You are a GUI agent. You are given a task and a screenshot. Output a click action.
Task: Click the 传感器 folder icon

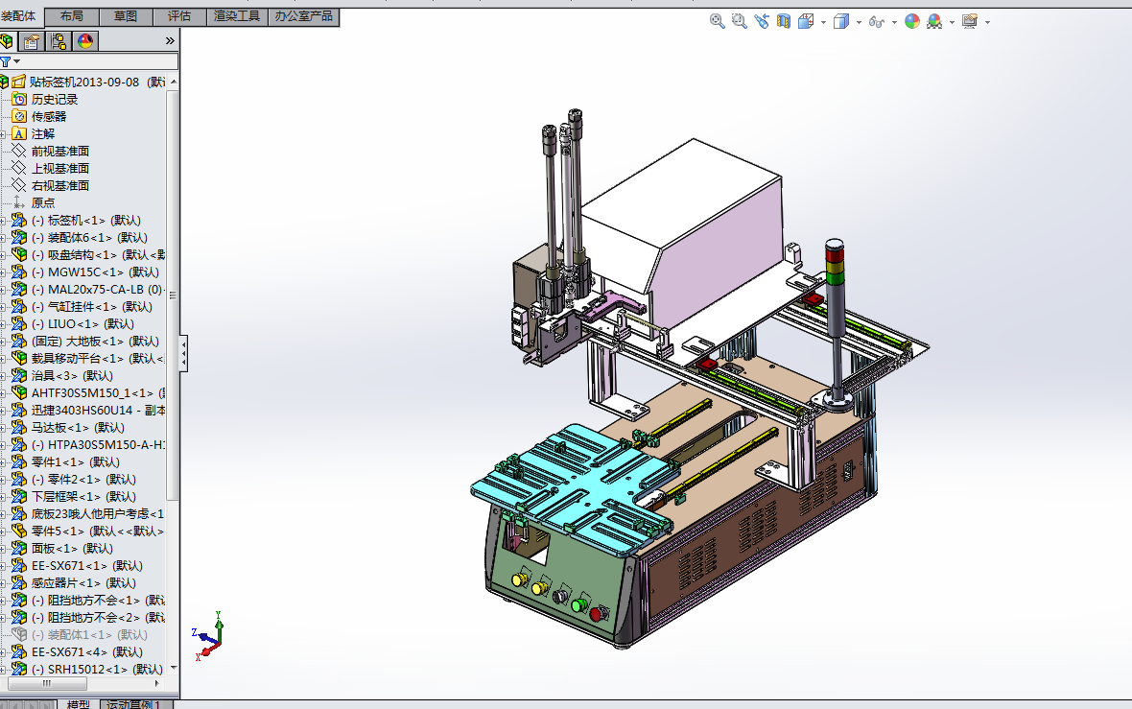(x=19, y=117)
